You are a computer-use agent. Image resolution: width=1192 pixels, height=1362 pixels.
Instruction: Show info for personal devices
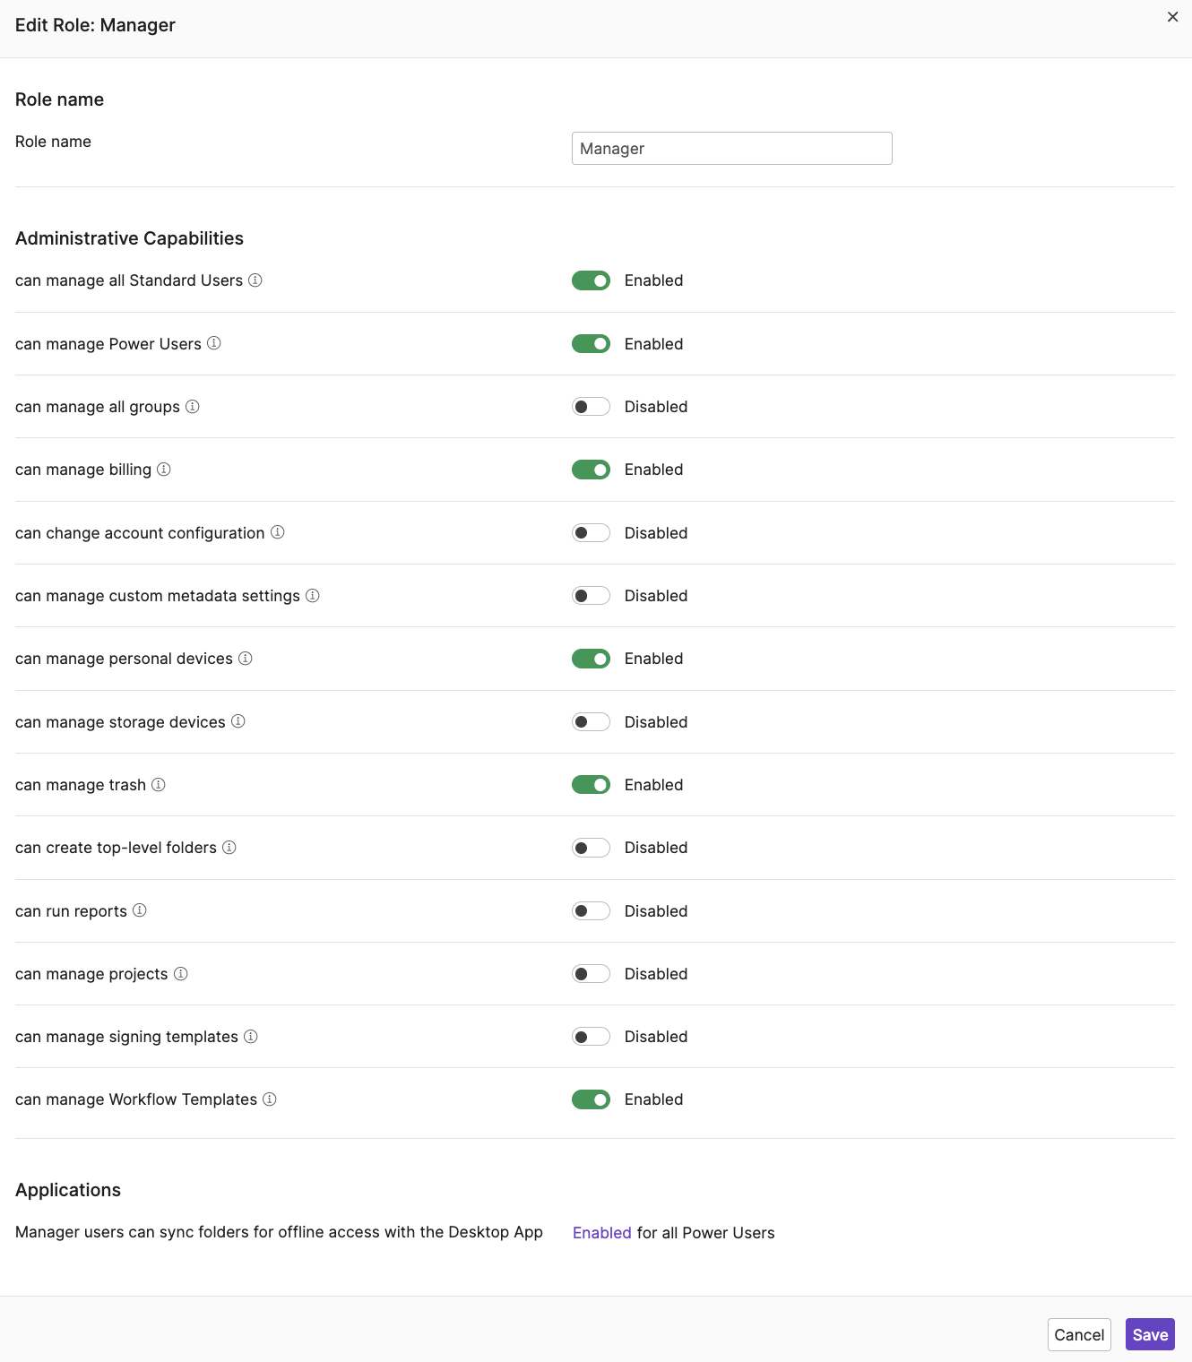coord(246,659)
